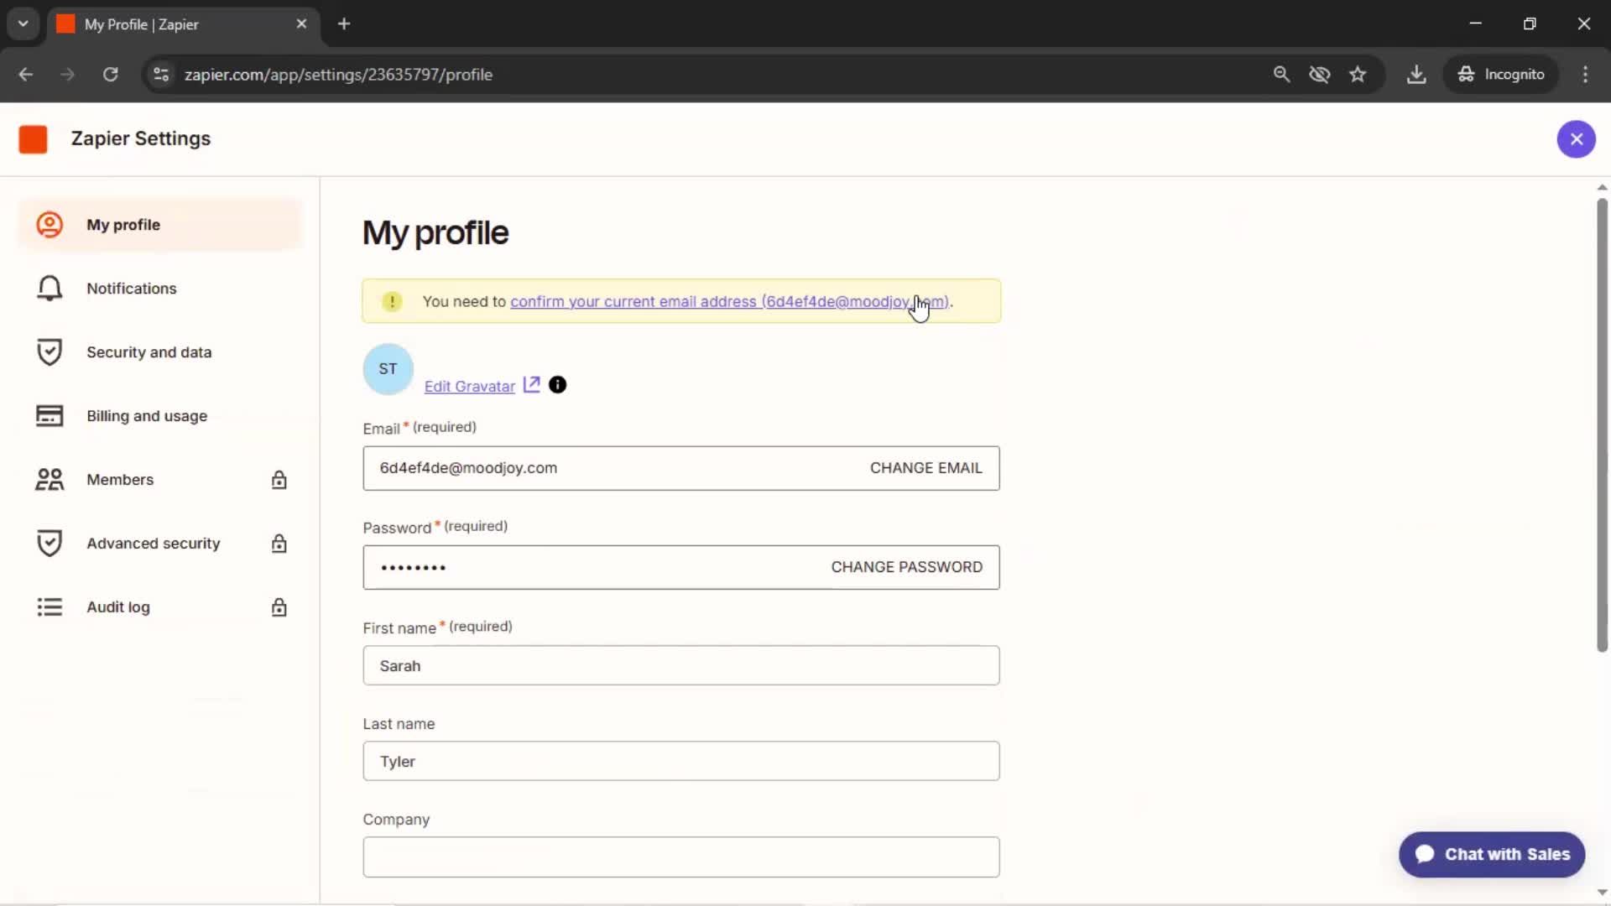Open My profile settings section
The height and width of the screenshot is (906, 1611).
click(x=159, y=225)
